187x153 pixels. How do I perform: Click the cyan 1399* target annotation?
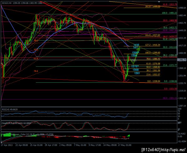point(136,53)
